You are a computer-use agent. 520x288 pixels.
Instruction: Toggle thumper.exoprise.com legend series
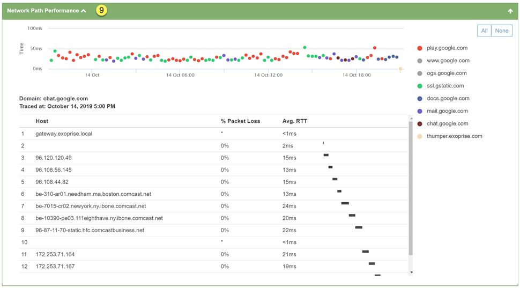point(450,136)
